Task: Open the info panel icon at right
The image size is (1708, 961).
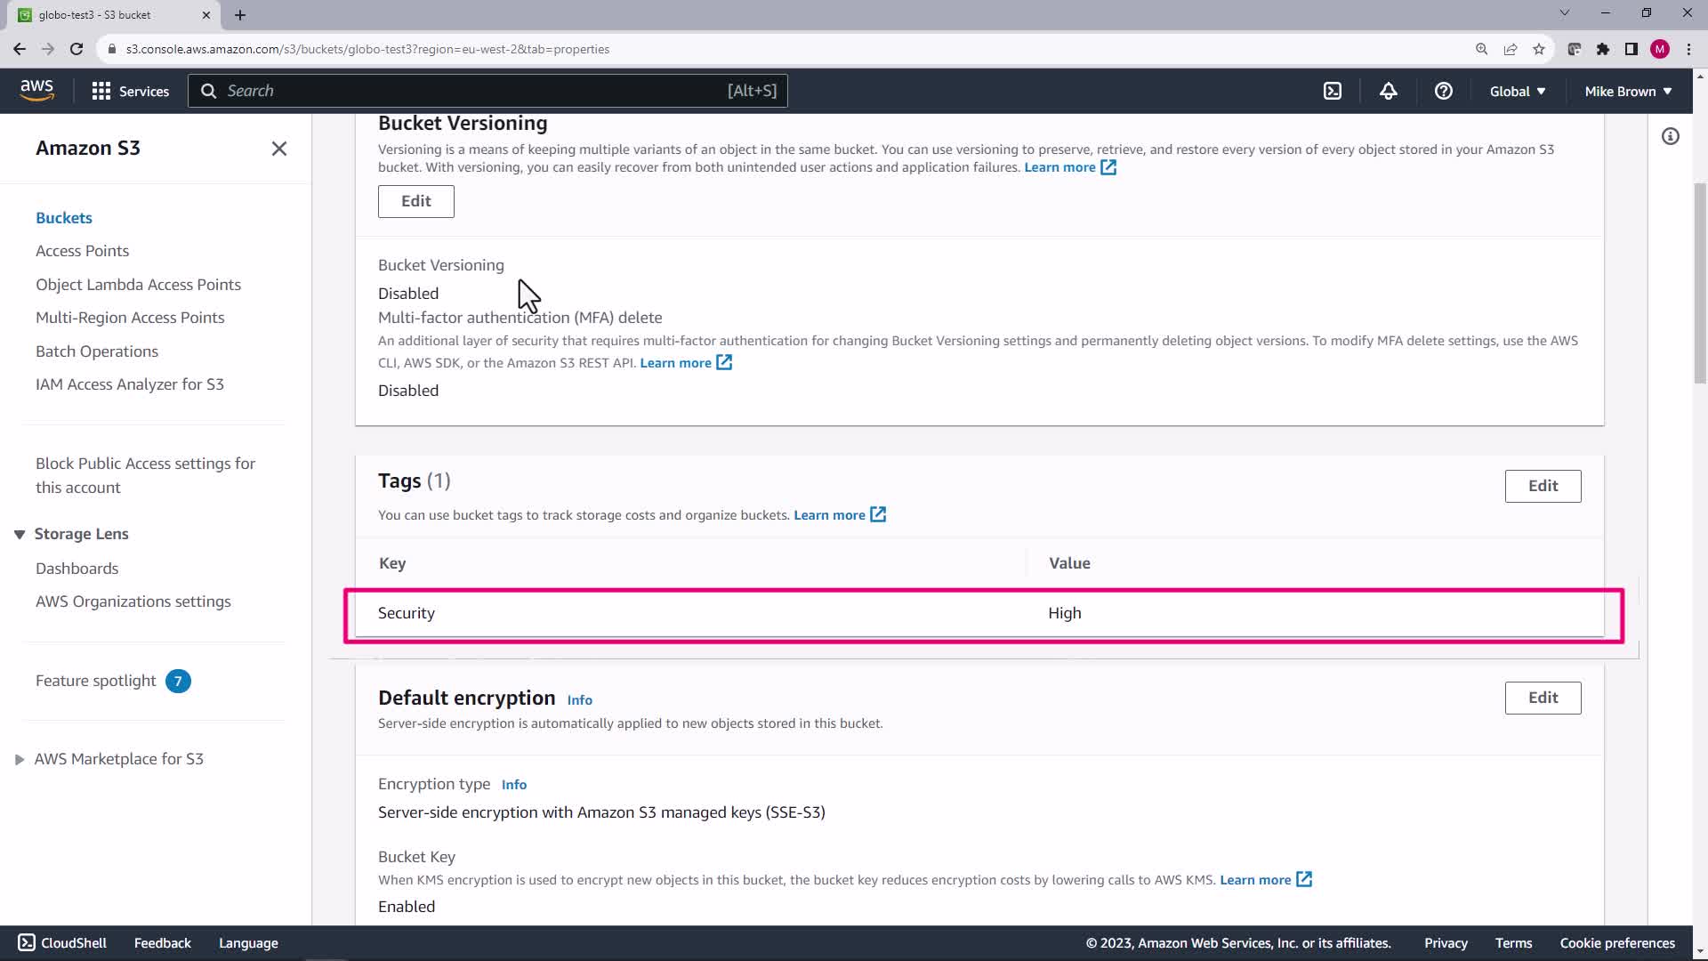Action: [x=1670, y=136]
